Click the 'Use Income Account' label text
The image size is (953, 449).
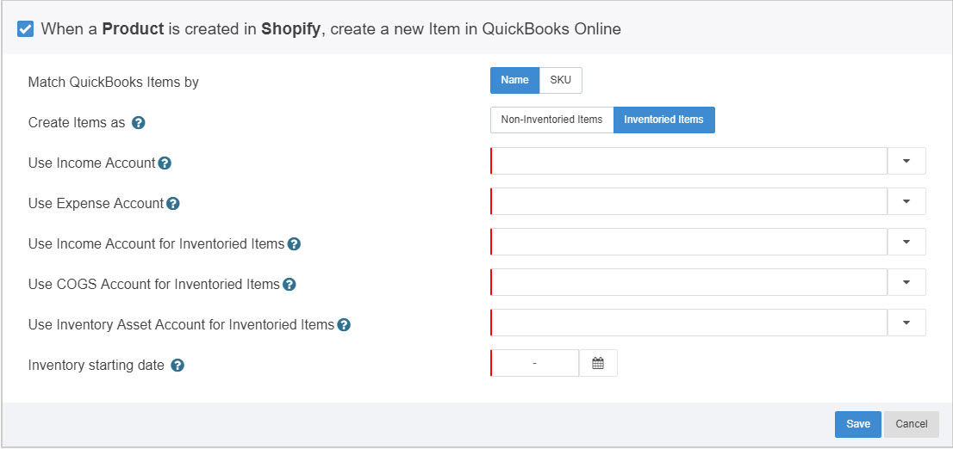[92, 163]
